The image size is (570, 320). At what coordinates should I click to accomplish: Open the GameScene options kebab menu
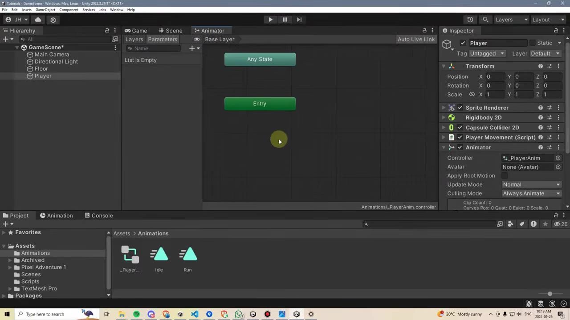[x=115, y=48]
